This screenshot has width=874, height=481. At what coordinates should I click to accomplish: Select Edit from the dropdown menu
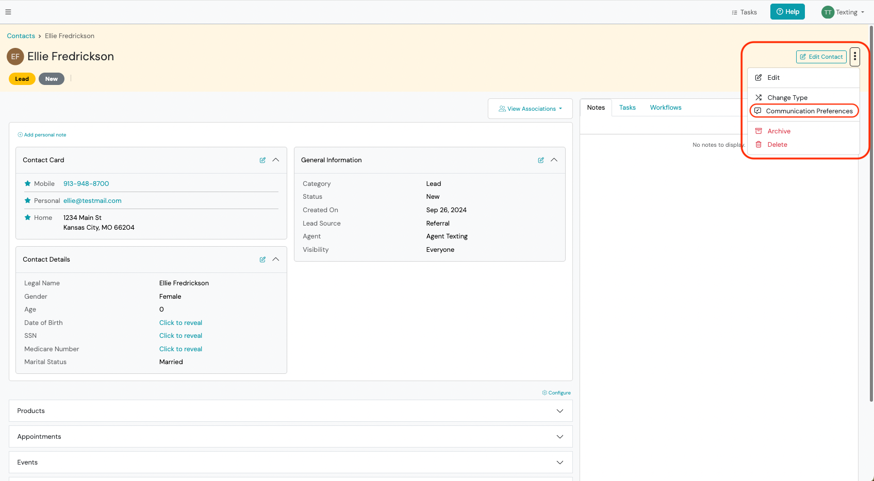803,77
